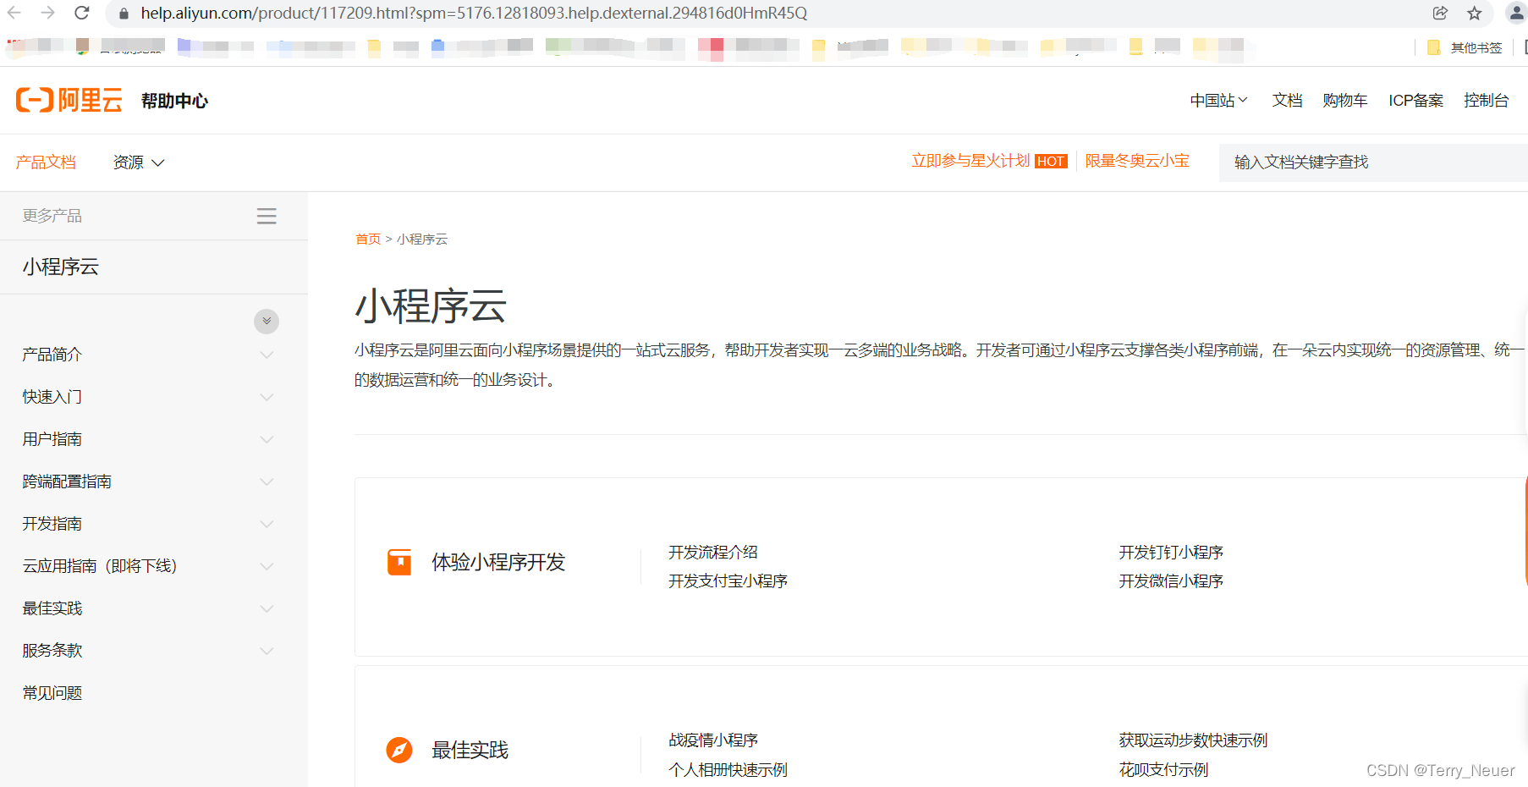Open the 资源 dropdown menu
1528x787 pixels.
click(x=137, y=162)
